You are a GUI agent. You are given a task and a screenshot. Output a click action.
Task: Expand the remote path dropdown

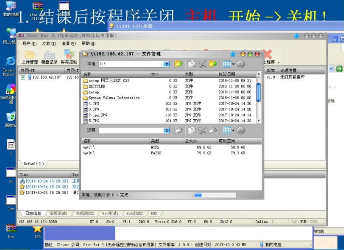click(x=167, y=131)
